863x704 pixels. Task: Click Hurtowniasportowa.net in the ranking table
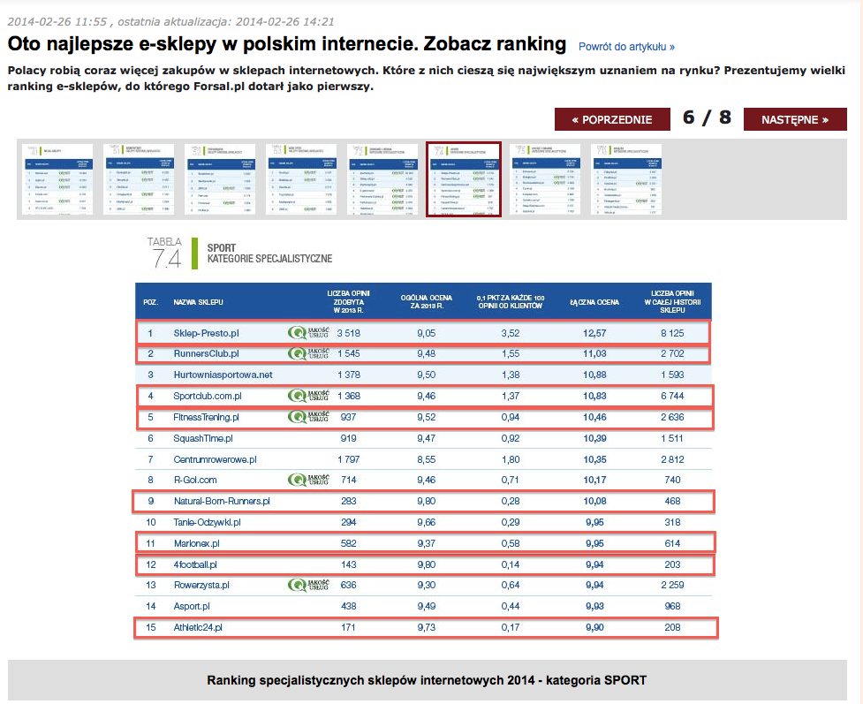coord(223,375)
